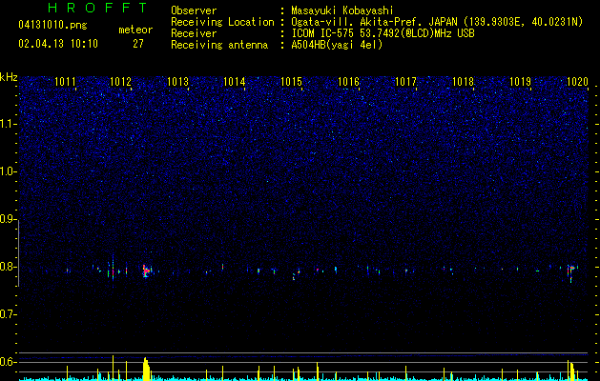The width and height of the screenshot is (600, 381).
Task: Click the 0.6 kHz axis label
Action: [8, 362]
